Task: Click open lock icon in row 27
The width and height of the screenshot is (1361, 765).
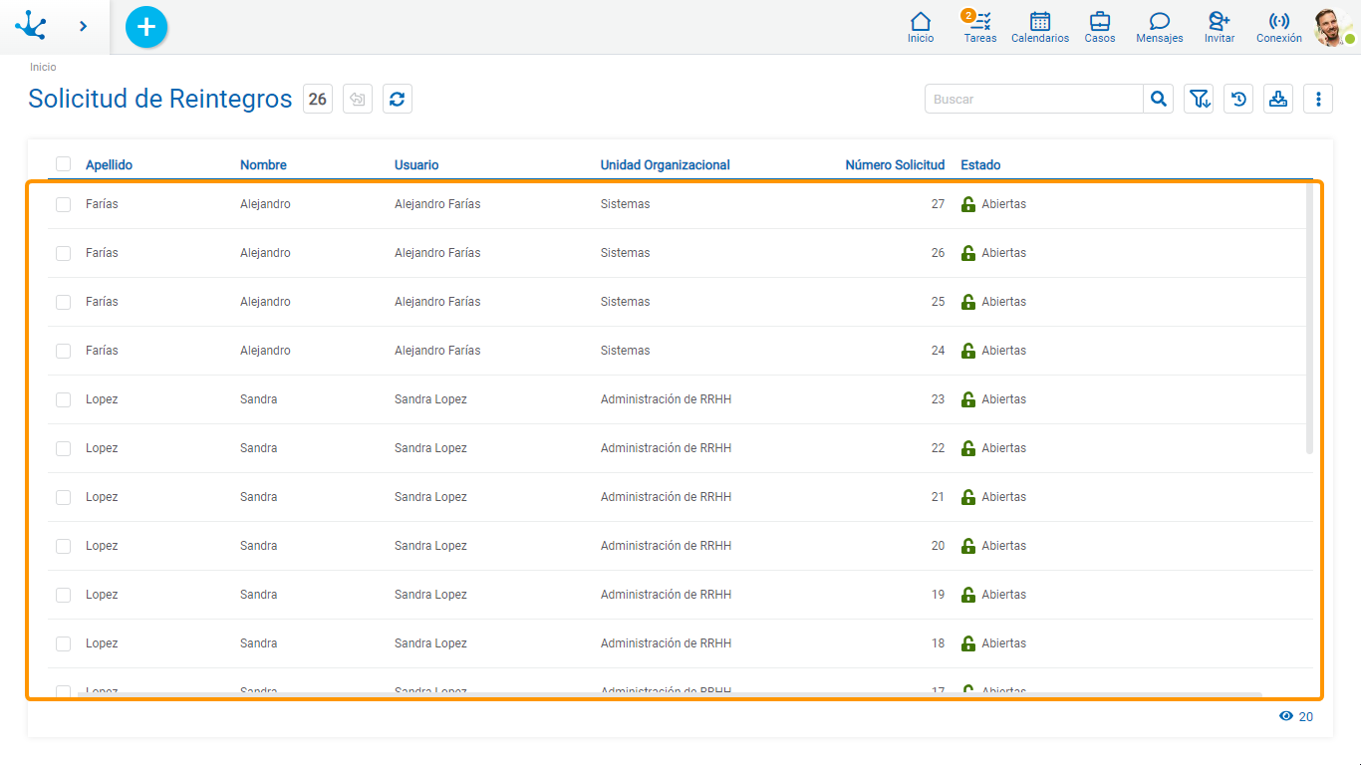Action: pos(967,204)
